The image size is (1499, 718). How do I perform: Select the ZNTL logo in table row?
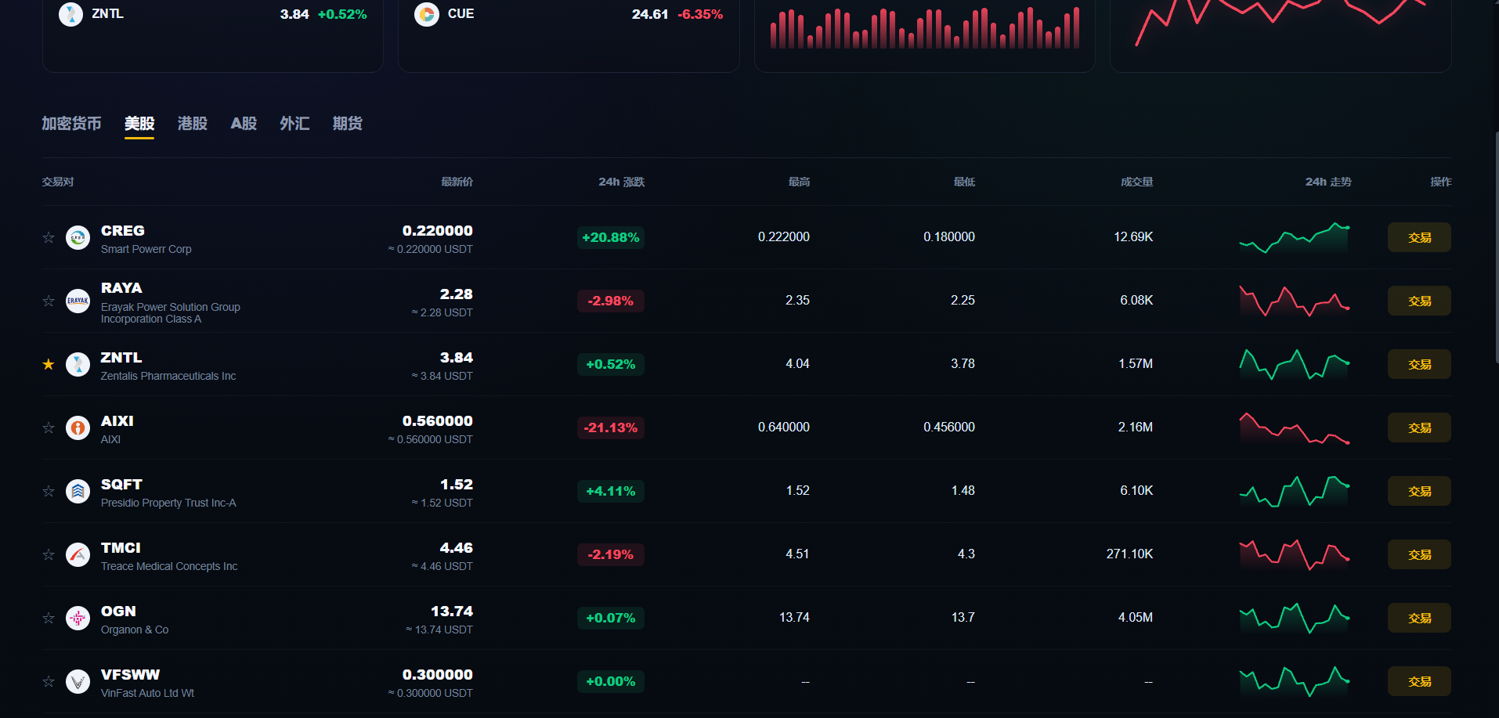click(x=78, y=364)
